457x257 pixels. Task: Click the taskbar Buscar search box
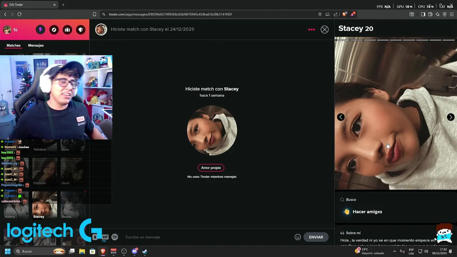point(40,251)
